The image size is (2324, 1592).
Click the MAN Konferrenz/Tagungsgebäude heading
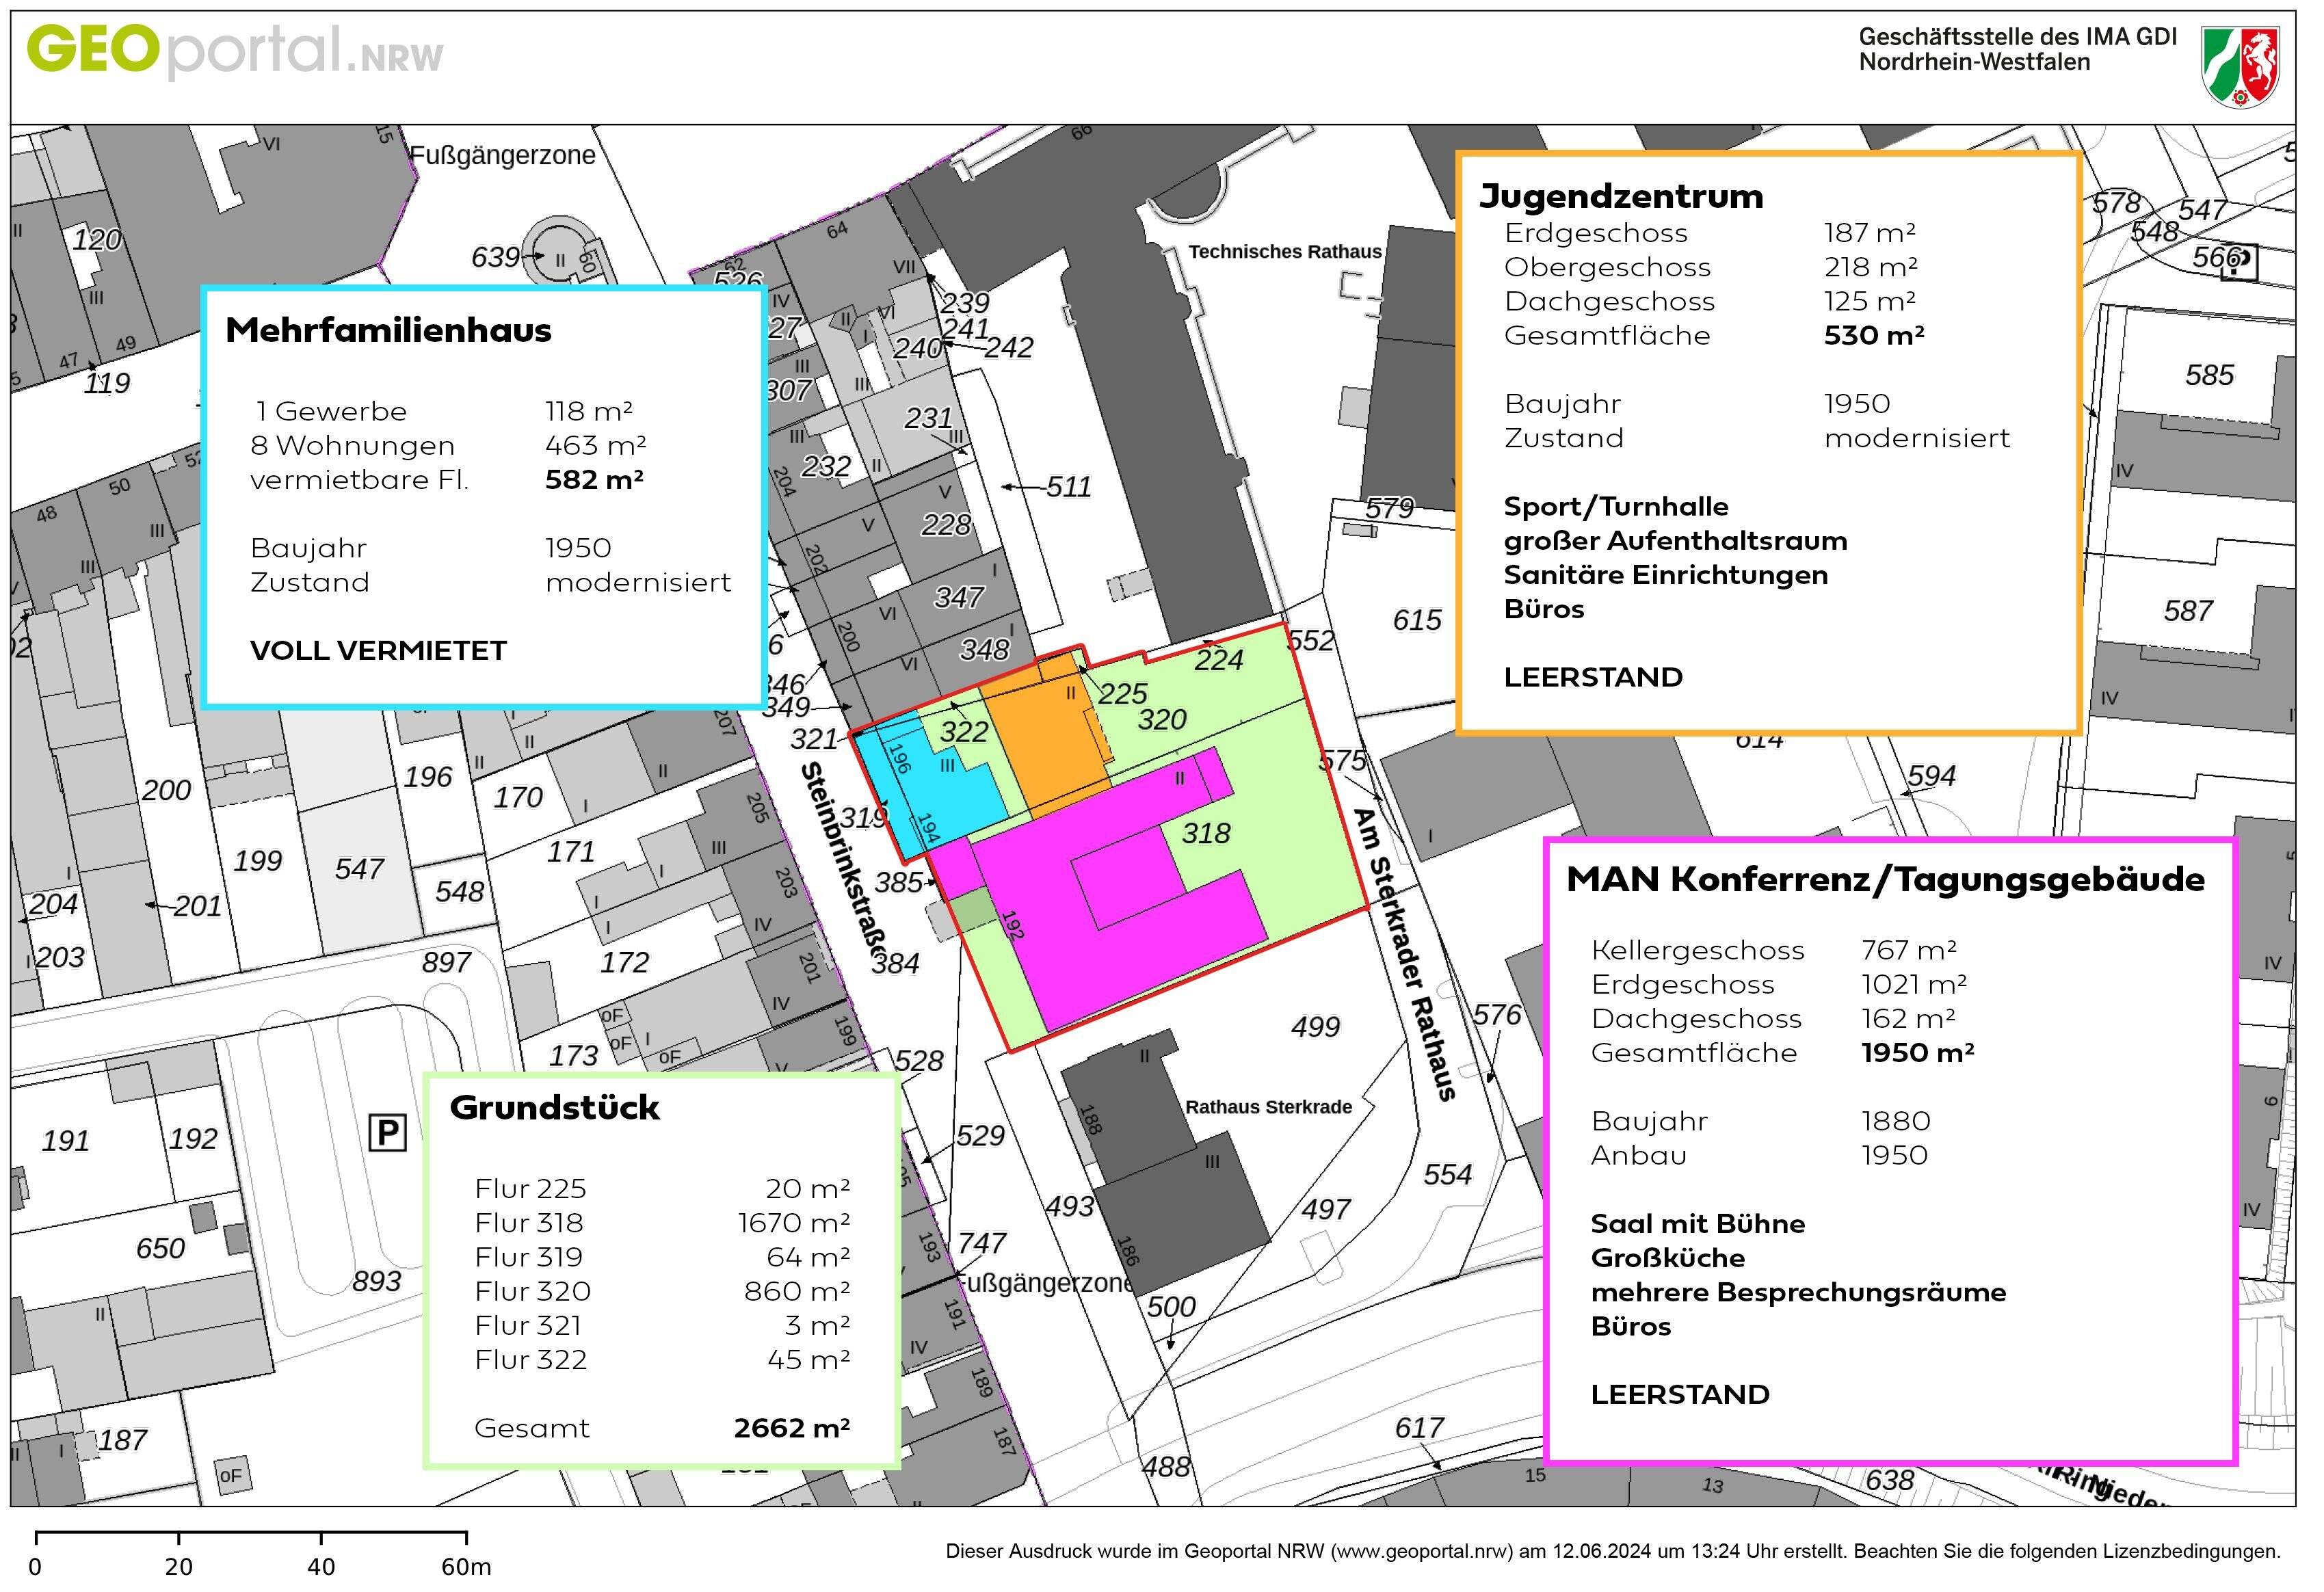1885,879
